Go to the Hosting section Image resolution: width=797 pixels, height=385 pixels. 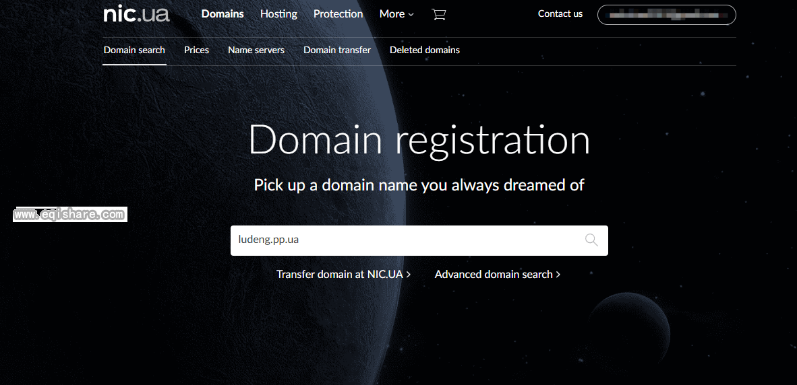[x=278, y=14]
